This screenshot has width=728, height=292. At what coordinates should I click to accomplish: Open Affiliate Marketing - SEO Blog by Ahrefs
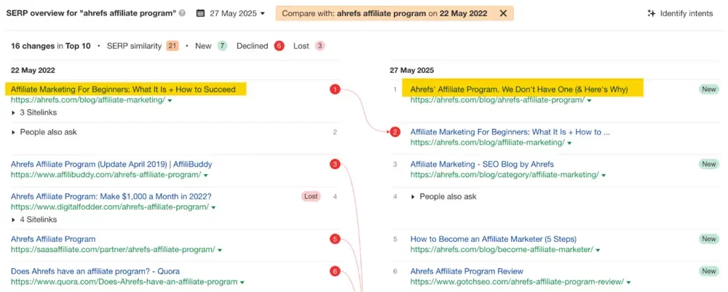[482, 165]
